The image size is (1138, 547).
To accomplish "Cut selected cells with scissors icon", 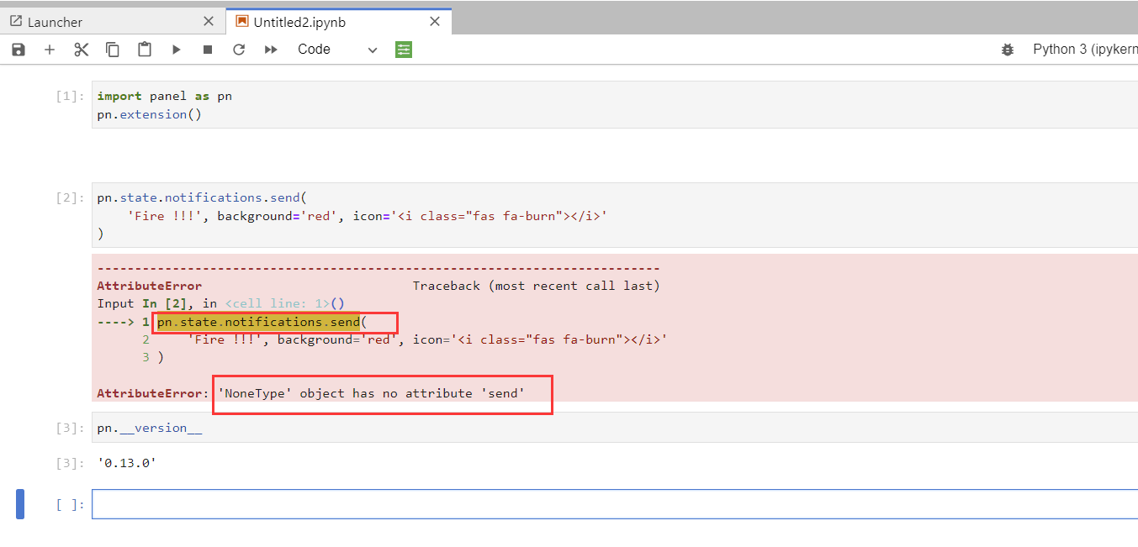I will tap(82, 50).
